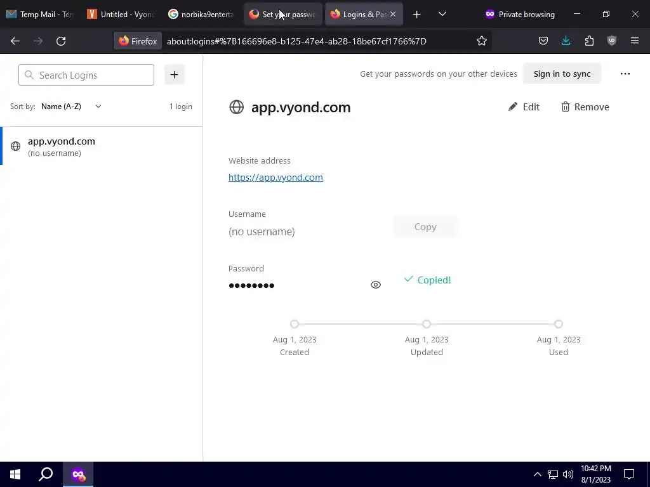Click the taskbar clock showing 10:42 PM

click(x=595, y=474)
